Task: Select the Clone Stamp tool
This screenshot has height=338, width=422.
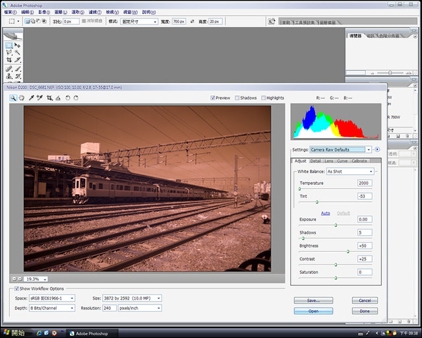Action: click(x=9, y=77)
